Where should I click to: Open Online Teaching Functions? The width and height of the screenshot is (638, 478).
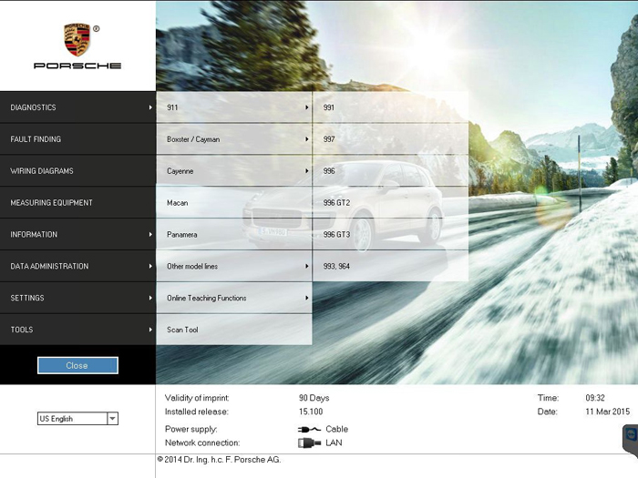click(x=234, y=298)
